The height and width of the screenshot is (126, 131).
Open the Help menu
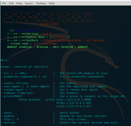(x=52, y=3)
